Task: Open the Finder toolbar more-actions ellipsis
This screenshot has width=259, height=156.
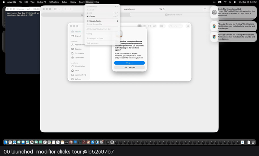Action: (181, 26)
